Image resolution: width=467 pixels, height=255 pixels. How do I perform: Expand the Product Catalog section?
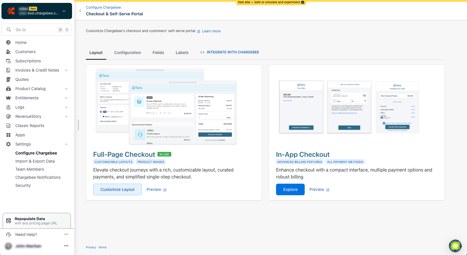click(66, 89)
